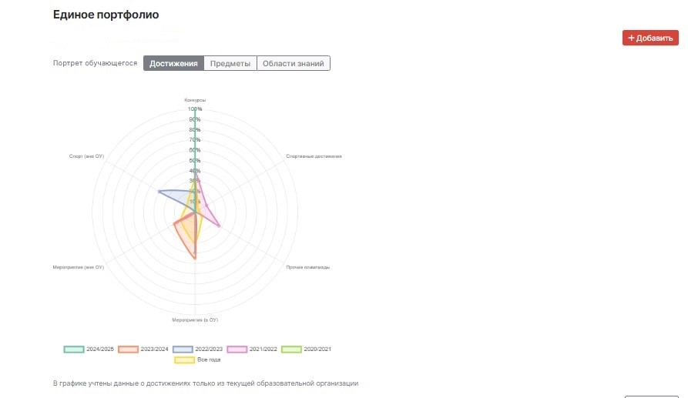
Task: Open the Предметы tab
Action: 230,63
